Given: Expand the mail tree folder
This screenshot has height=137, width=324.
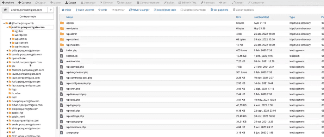Looking at the screenshot, I should click(7, 97).
